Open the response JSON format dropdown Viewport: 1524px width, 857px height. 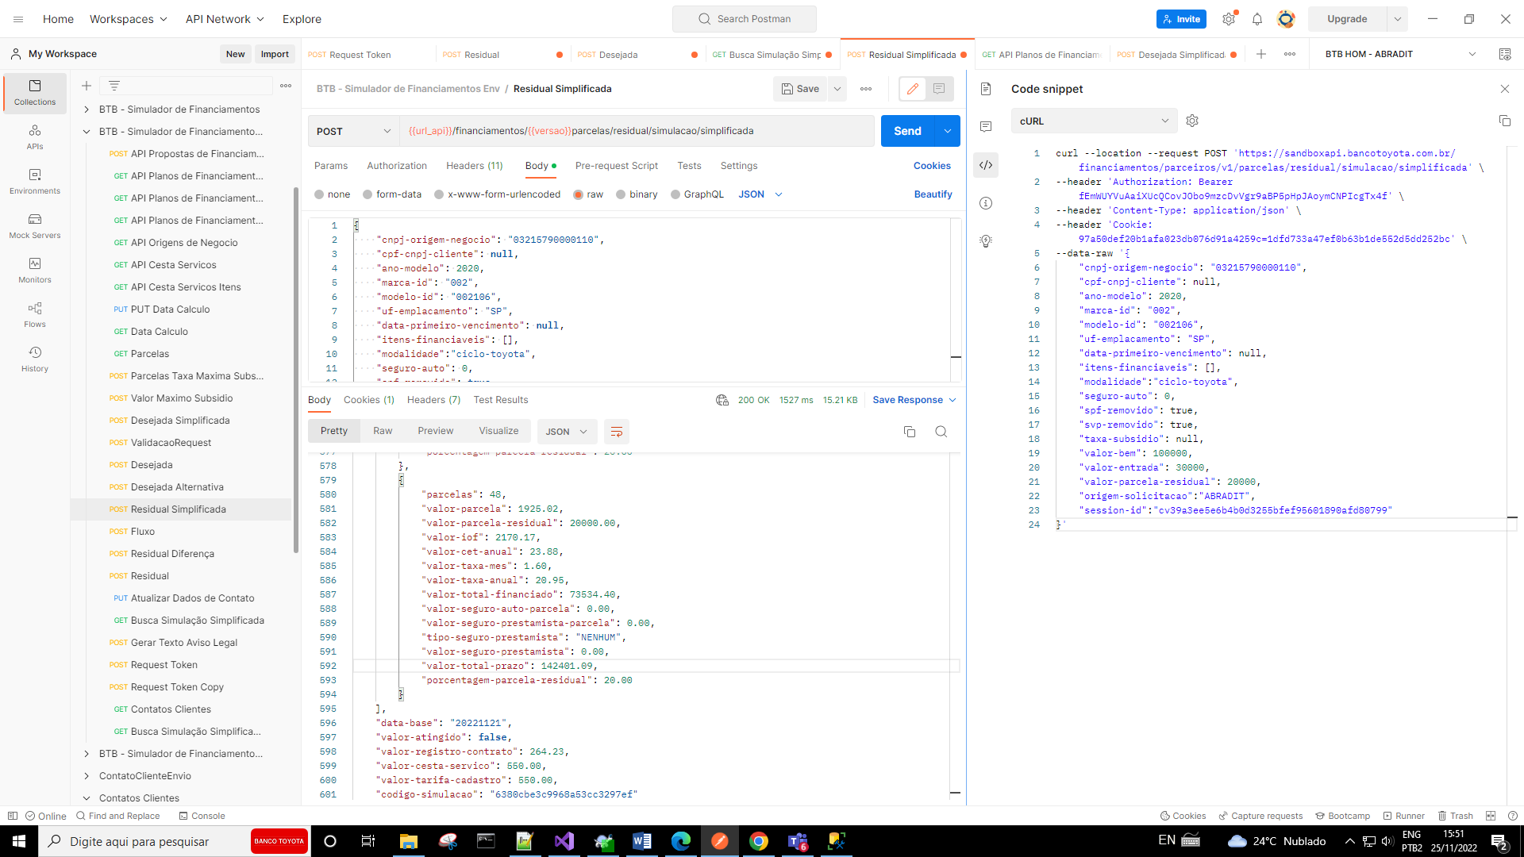coord(567,432)
